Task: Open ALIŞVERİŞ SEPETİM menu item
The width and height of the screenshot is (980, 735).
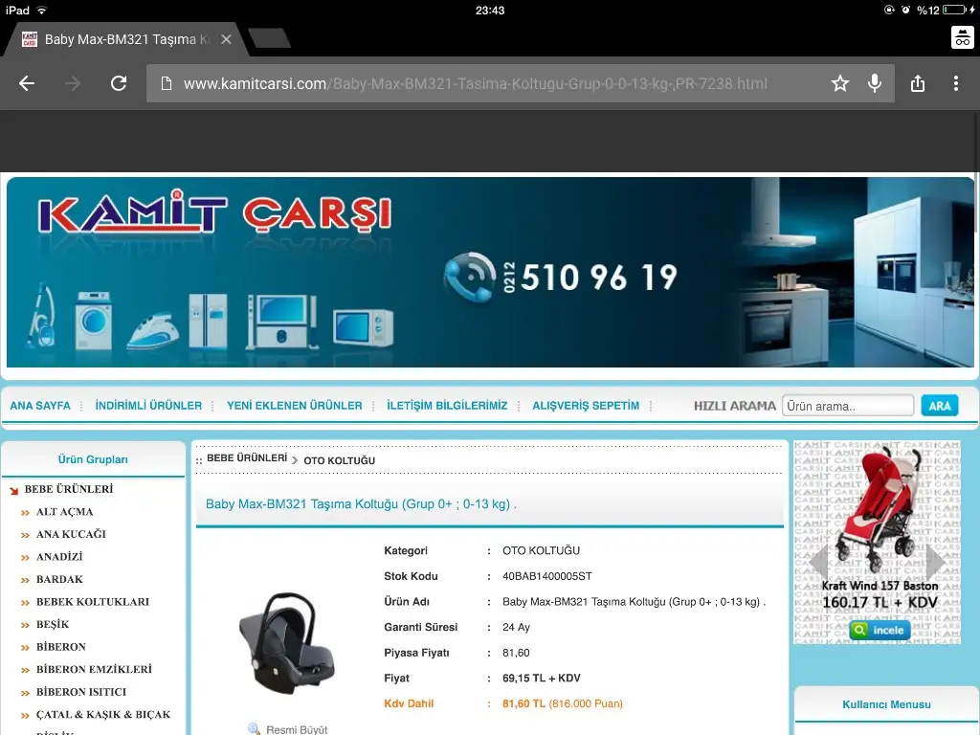Action: coord(586,406)
